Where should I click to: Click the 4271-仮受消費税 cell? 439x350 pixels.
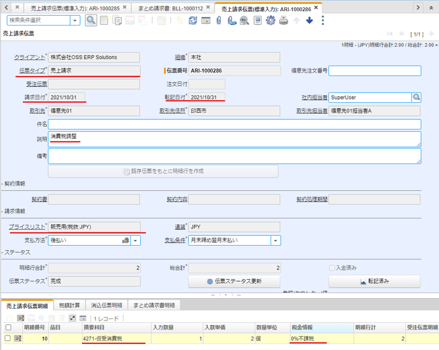(117, 338)
